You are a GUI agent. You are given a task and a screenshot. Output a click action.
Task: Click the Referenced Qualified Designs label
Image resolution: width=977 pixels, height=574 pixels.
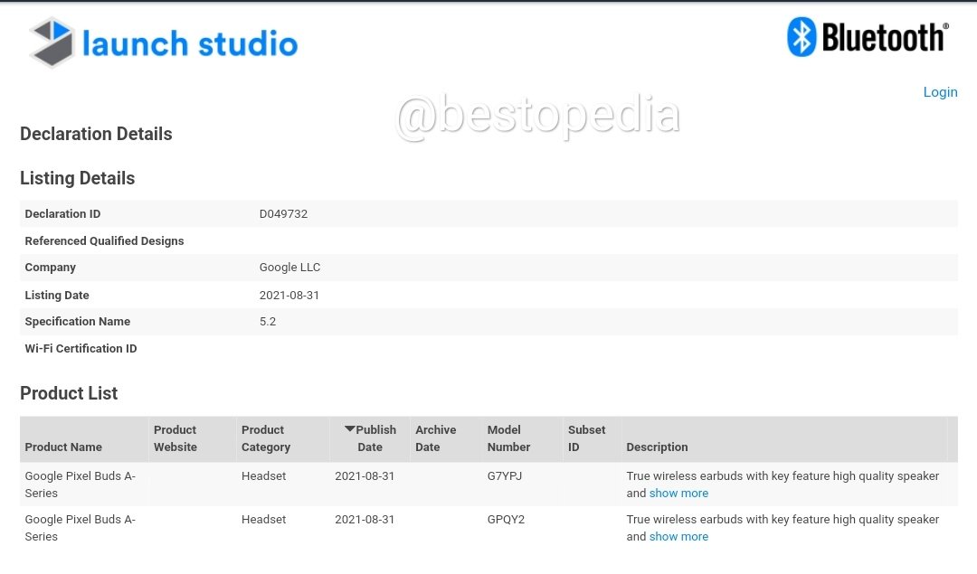click(104, 241)
